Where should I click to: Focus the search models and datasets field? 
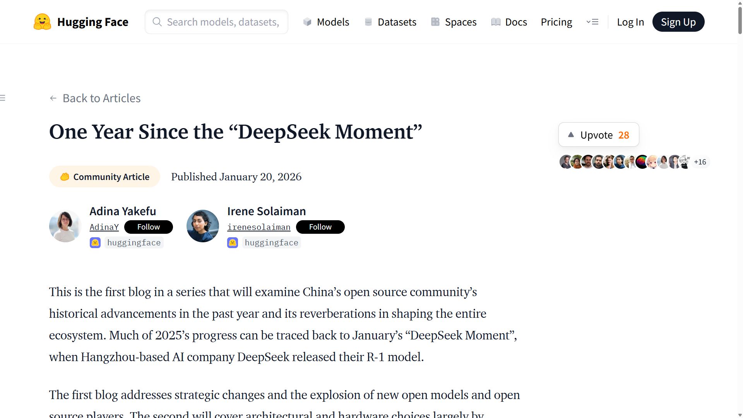tap(223, 22)
